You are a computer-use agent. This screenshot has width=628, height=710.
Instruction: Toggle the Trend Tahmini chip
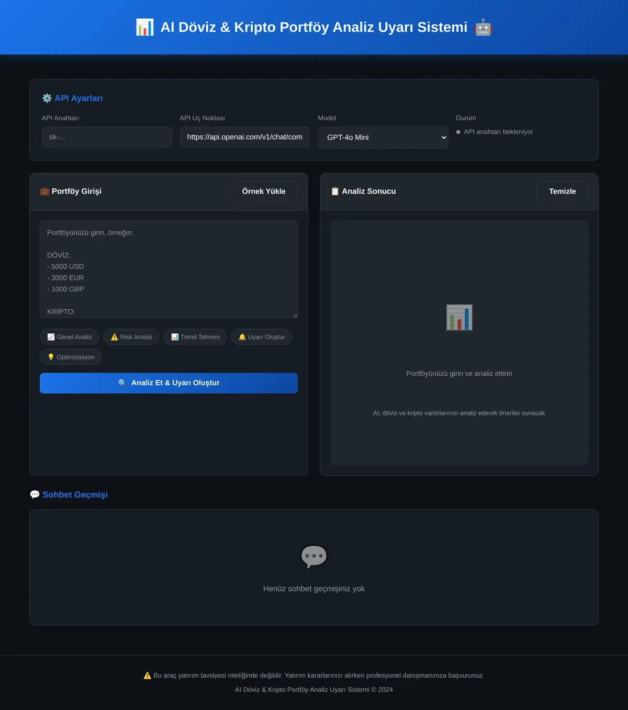(x=195, y=337)
